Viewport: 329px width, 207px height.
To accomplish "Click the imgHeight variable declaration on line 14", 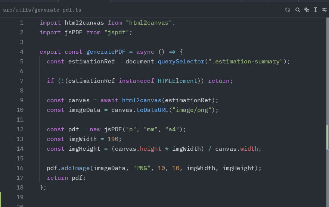I will [84, 149].
